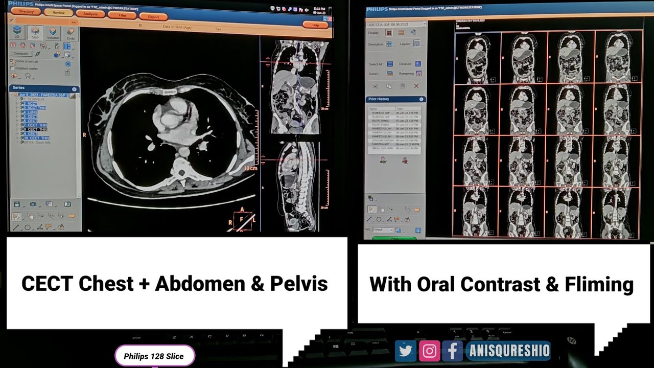Click the green Print button
Viewport: 654px width, 368px height.
[394, 239]
